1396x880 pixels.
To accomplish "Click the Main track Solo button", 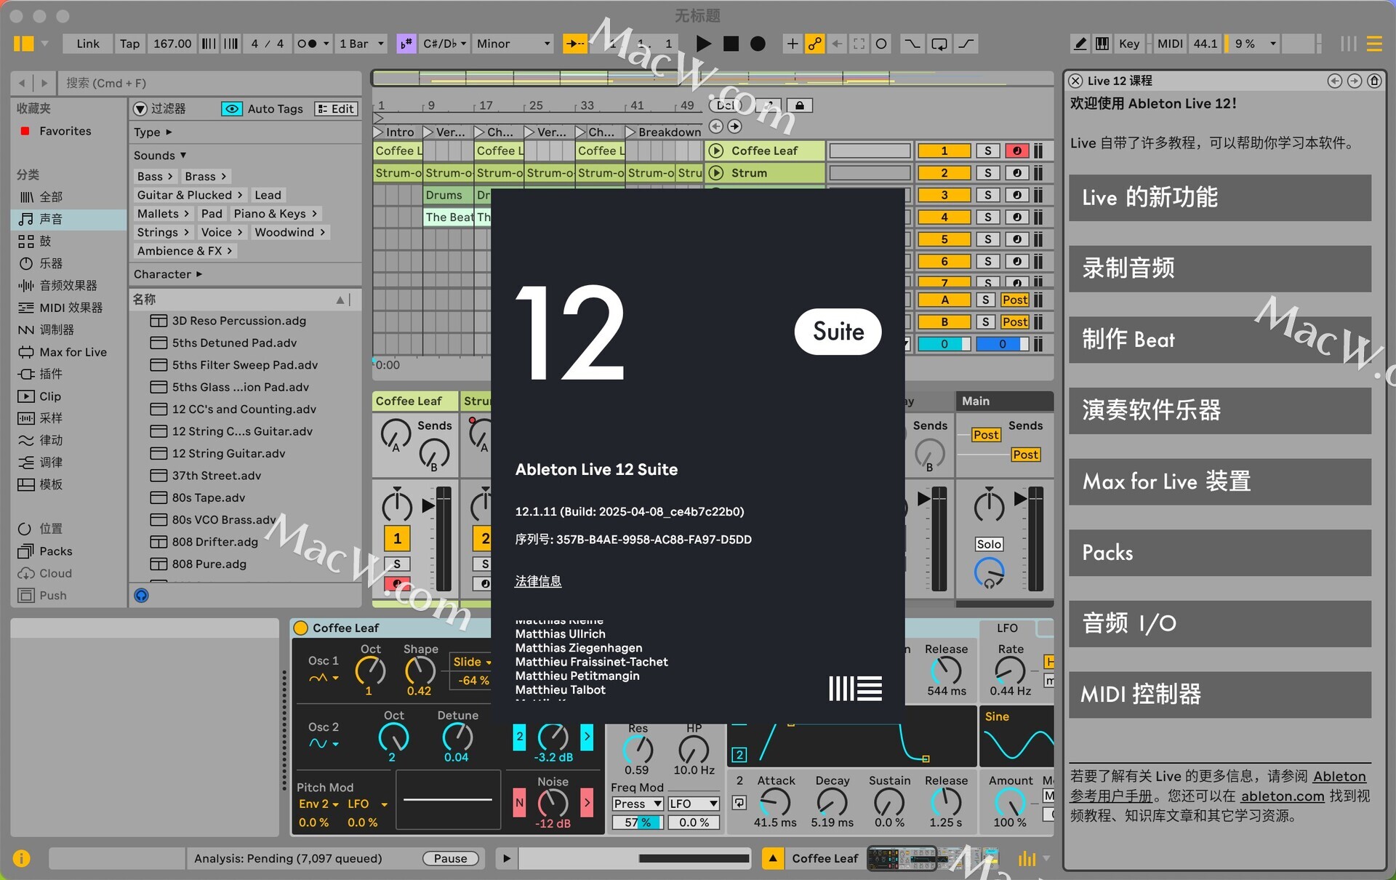I will tap(989, 544).
